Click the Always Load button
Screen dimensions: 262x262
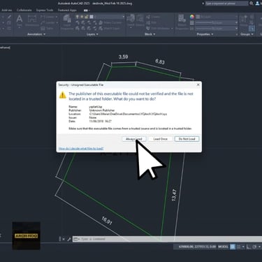(134, 139)
